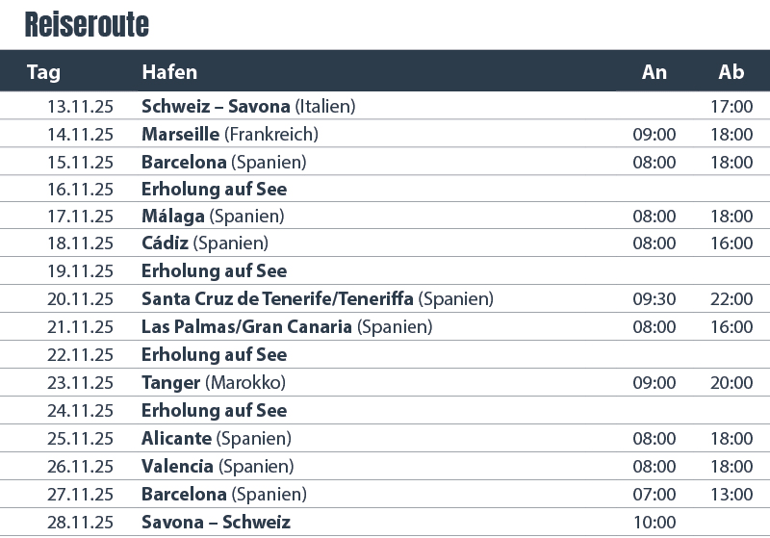Click the Reiseroute heading

coord(87,24)
